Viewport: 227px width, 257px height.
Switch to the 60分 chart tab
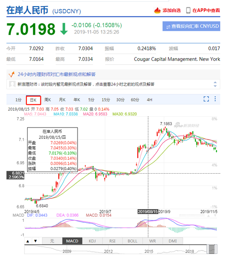click(135, 100)
